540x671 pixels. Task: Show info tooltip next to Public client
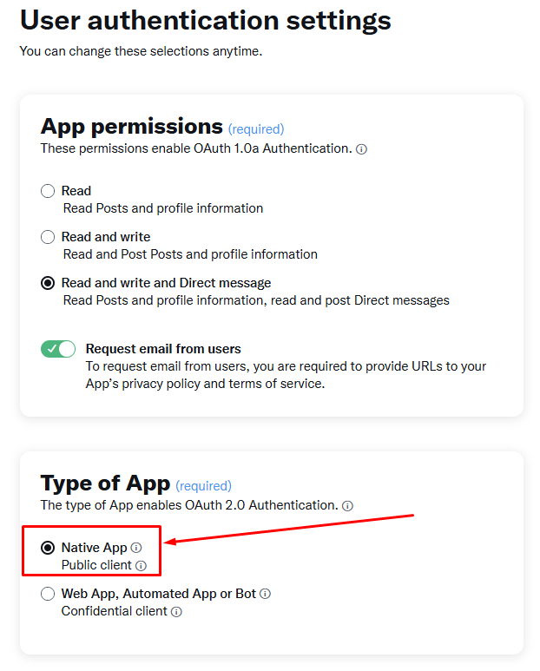142,566
